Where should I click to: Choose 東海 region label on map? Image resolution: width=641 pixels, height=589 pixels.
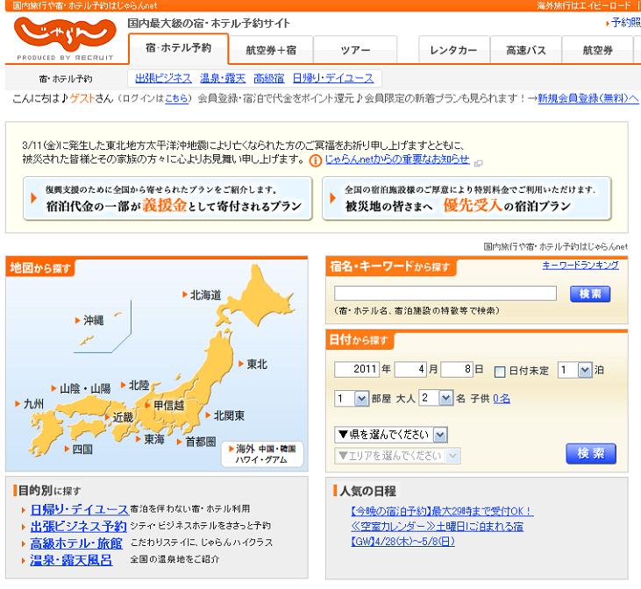[x=151, y=439]
